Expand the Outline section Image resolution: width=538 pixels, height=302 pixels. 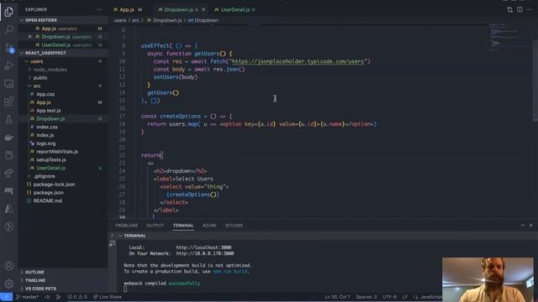click(x=63, y=272)
